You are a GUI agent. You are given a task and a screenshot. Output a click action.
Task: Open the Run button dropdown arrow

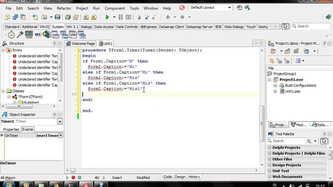pos(114,17)
